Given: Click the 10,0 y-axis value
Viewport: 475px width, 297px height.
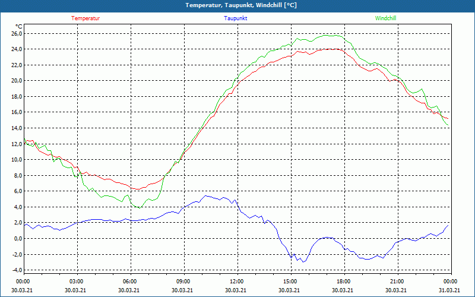Looking at the screenshot, I should tap(17, 159).
